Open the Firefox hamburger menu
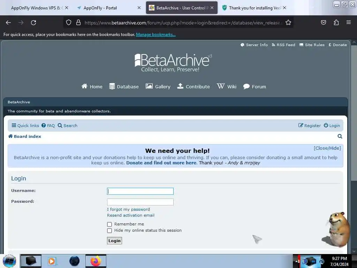357x268 pixels. click(349, 22)
